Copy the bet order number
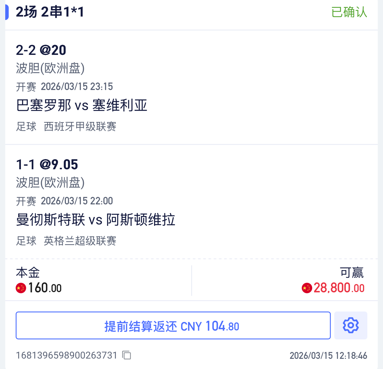Viewport: 383px width, 369px height. point(127,355)
